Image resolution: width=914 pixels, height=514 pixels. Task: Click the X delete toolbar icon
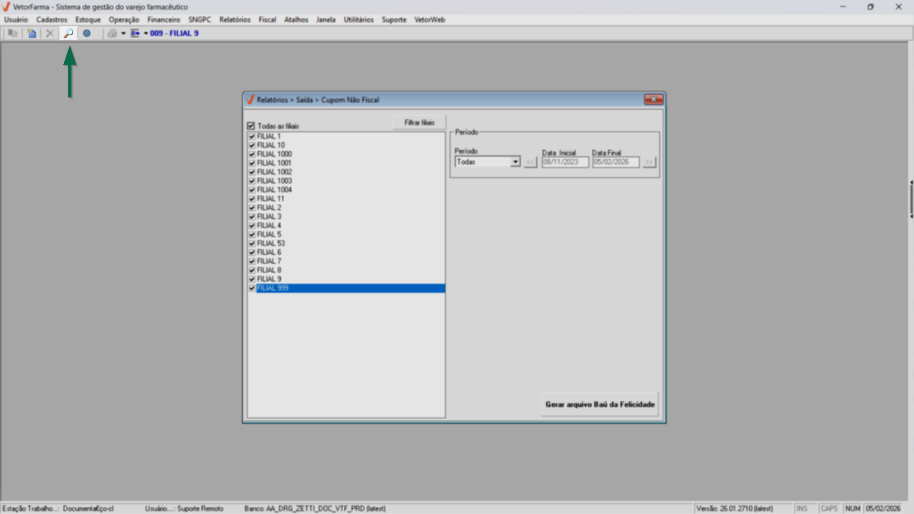pyautogui.click(x=50, y=33)
